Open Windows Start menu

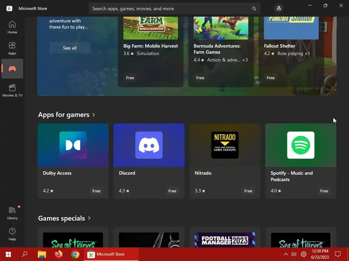8,254
